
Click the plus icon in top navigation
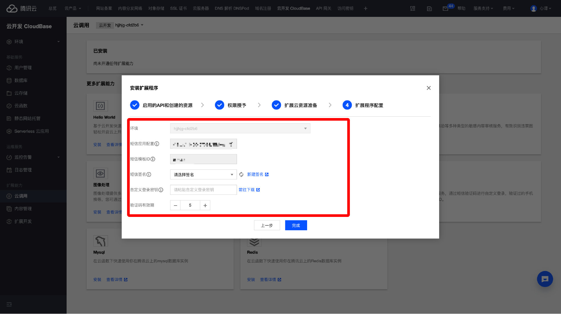coord(366,8)
